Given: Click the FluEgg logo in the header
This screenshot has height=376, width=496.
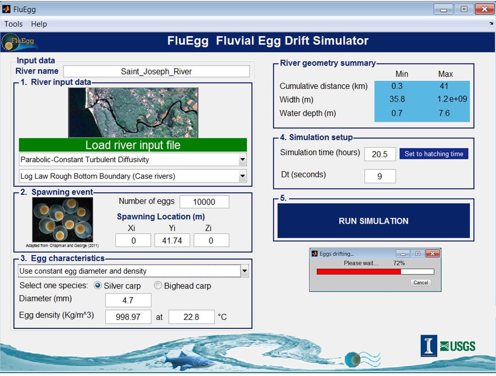Looking at the screenshot, I should (x=19, y=42).
